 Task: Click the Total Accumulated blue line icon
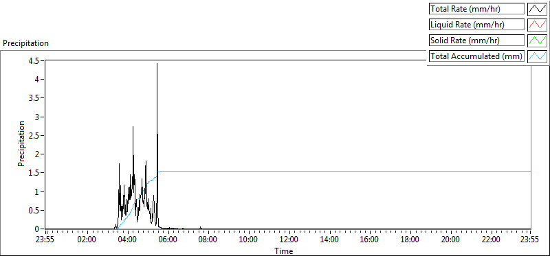[538, 56]
